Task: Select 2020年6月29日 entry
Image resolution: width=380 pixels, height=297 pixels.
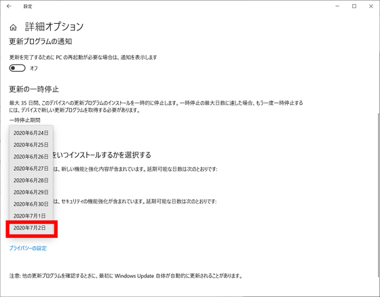Action: click(x=31, y=193)
